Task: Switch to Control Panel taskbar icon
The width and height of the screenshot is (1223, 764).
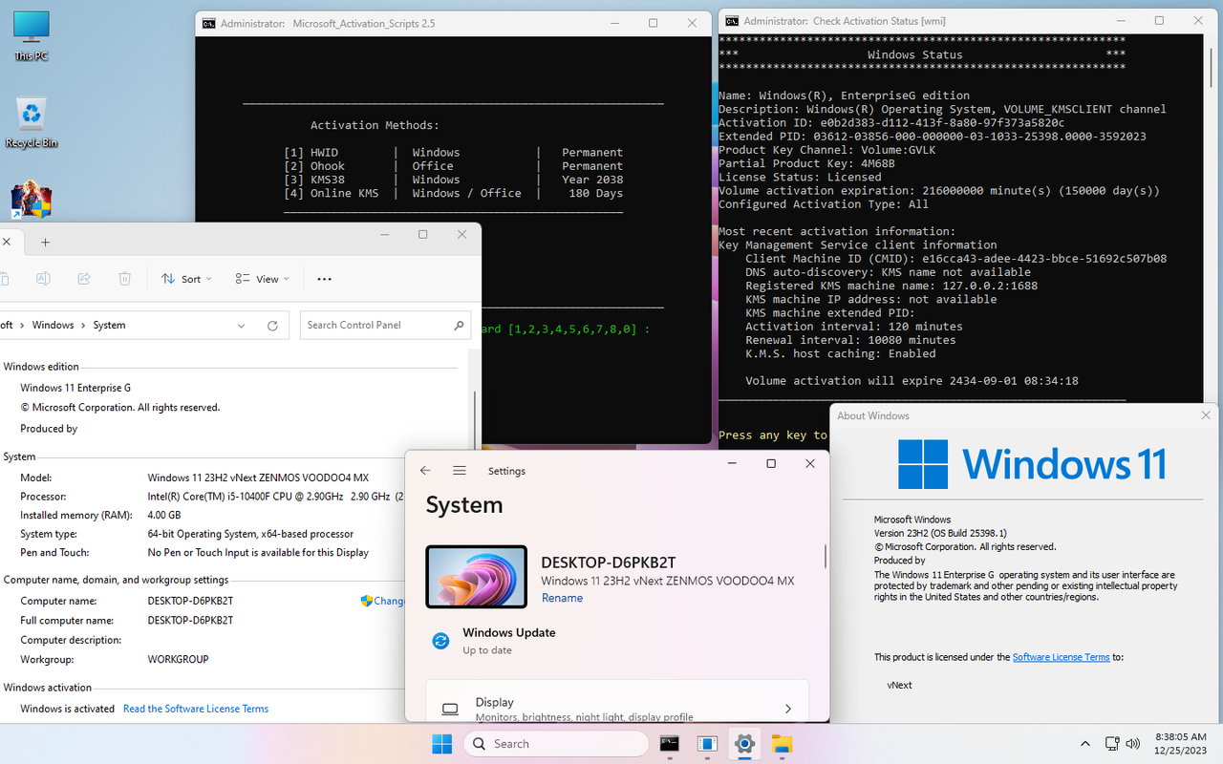Action: click(x=707, y=744)
